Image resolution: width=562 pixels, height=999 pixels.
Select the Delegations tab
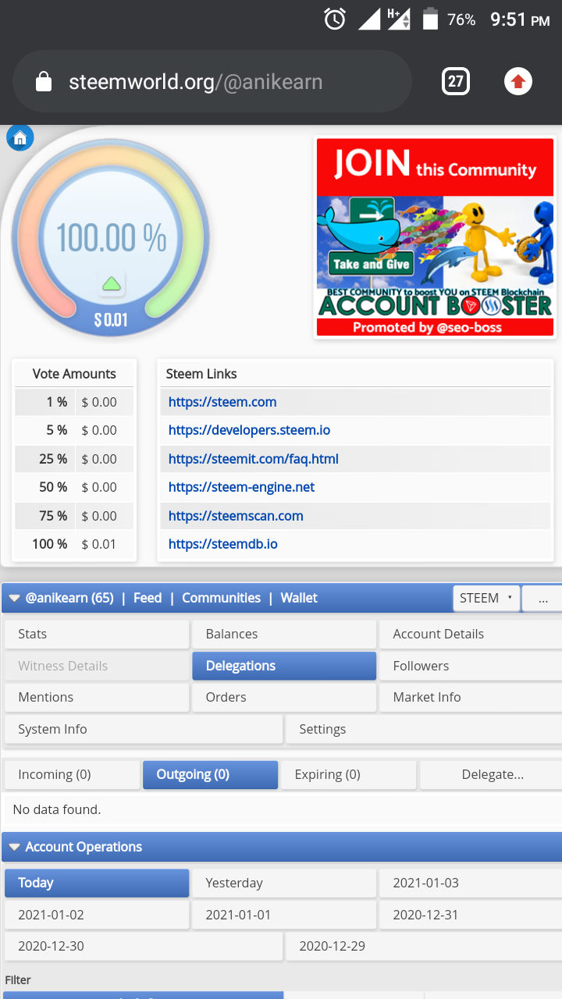284,666
